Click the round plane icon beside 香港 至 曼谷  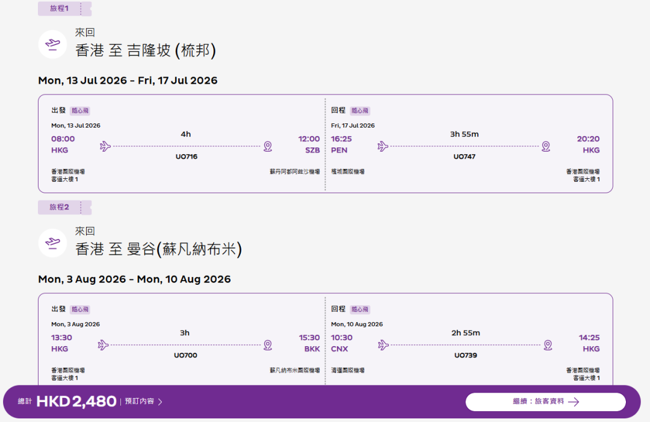tap(52, 243)
